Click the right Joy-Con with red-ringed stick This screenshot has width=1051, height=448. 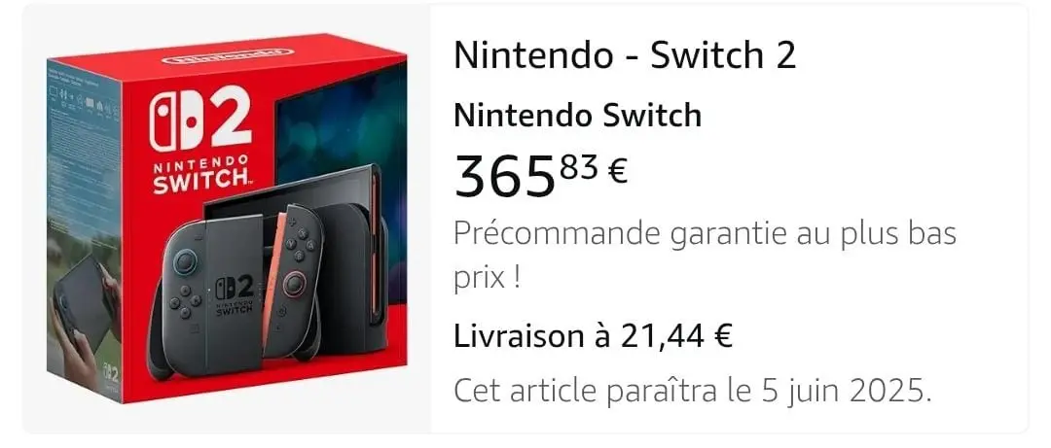[x=292, y=280]
